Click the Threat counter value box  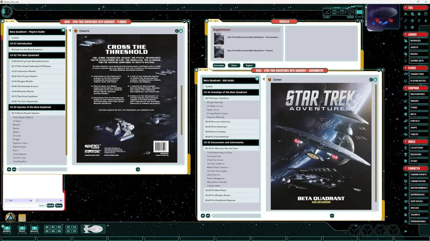22,228
